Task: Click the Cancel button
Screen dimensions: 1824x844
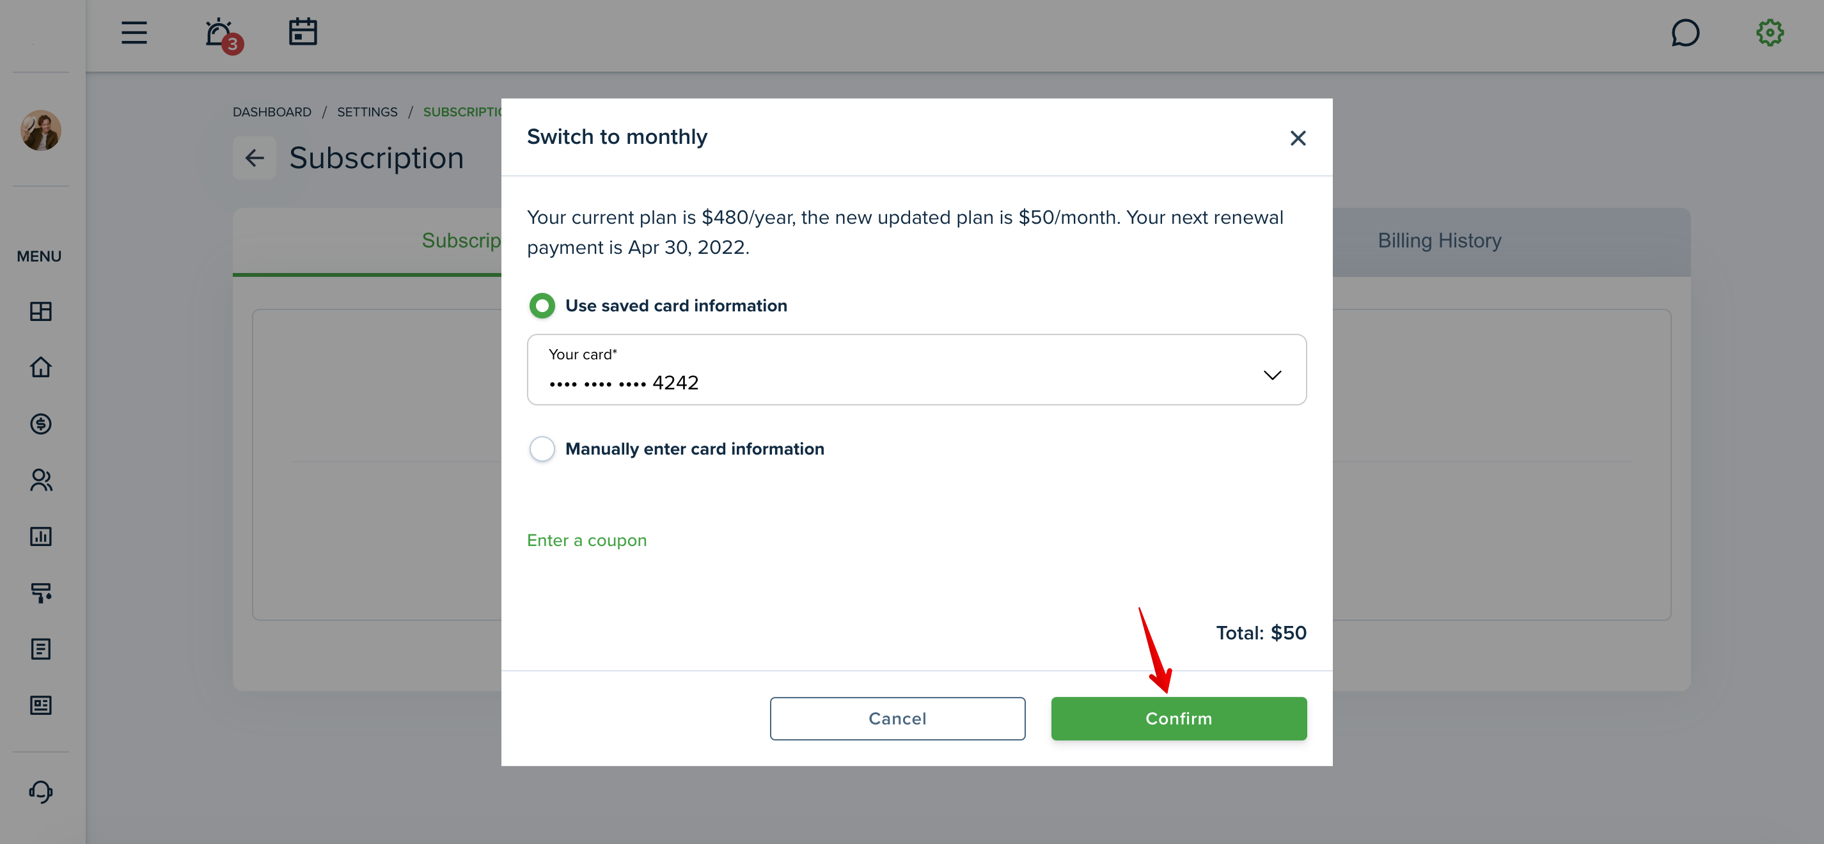Action: (x=897, y=719)
